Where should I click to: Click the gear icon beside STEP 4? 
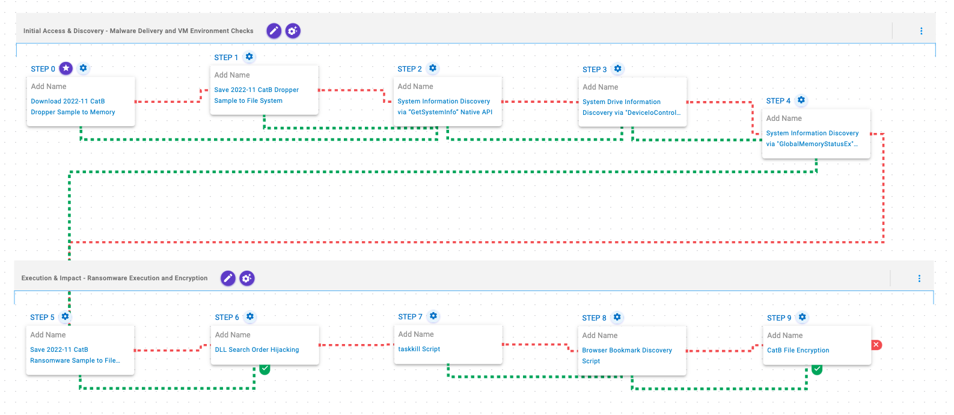tap(801, 100)
